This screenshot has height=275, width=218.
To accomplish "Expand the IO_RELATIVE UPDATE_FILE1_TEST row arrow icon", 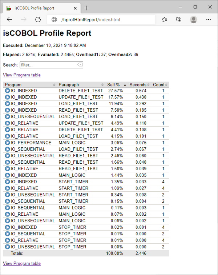I will 7,123.
